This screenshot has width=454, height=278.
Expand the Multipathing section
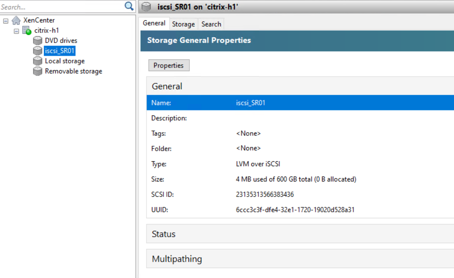[x=300, y=259]
